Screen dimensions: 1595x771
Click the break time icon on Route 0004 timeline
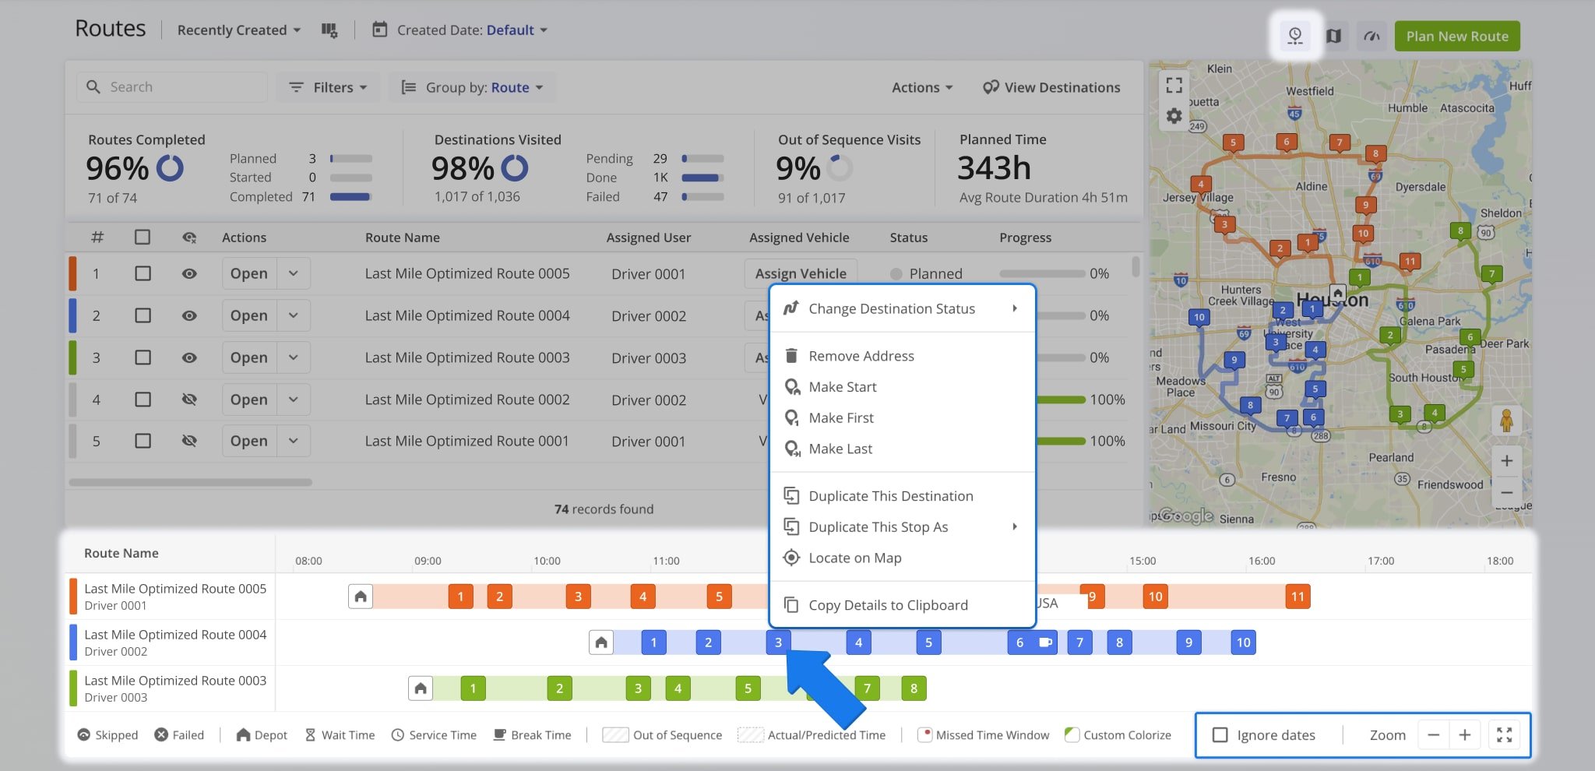[x=1045, y=642]
